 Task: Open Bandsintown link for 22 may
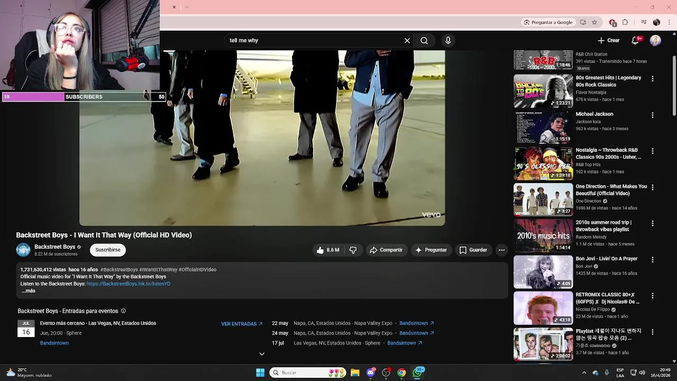(416, 323)
